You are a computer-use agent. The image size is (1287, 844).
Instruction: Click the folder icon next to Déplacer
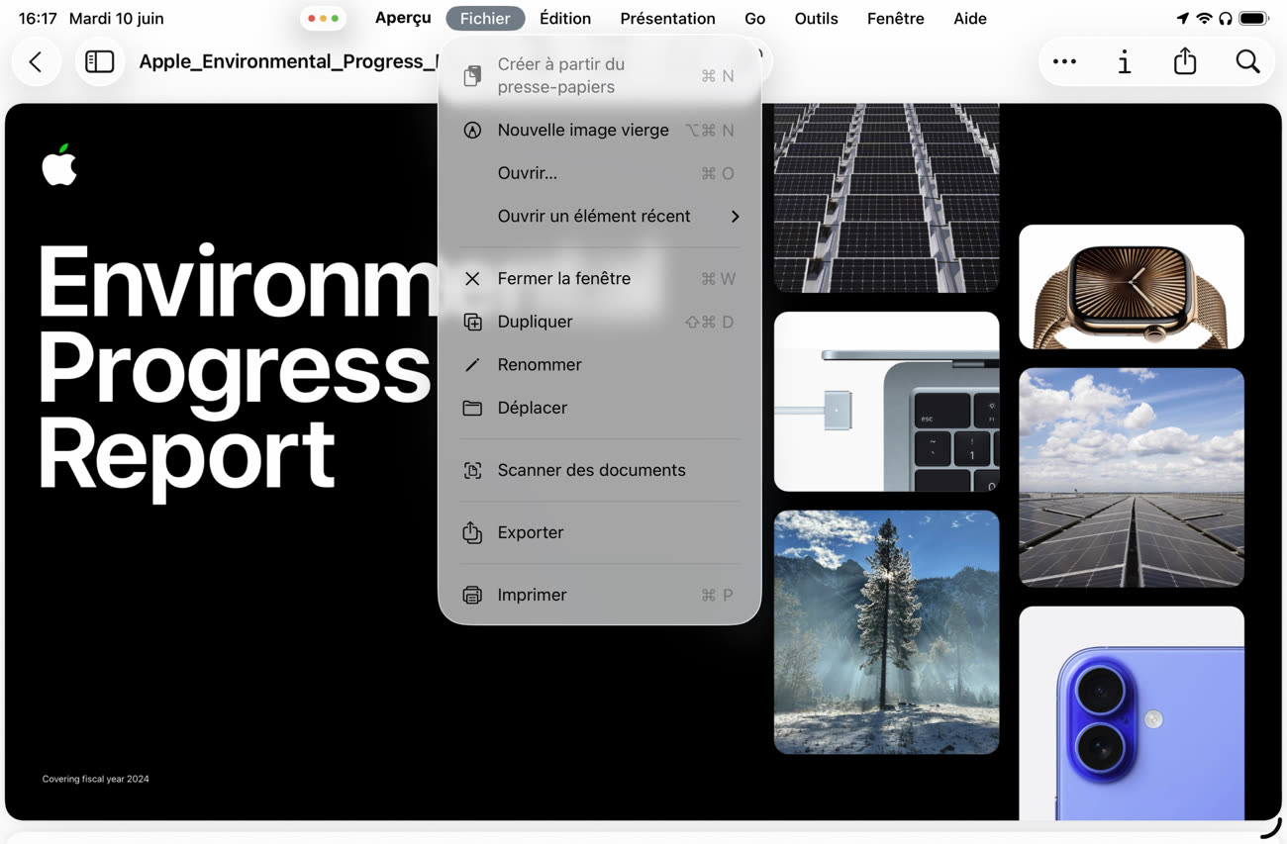click(x=472, y=408)
